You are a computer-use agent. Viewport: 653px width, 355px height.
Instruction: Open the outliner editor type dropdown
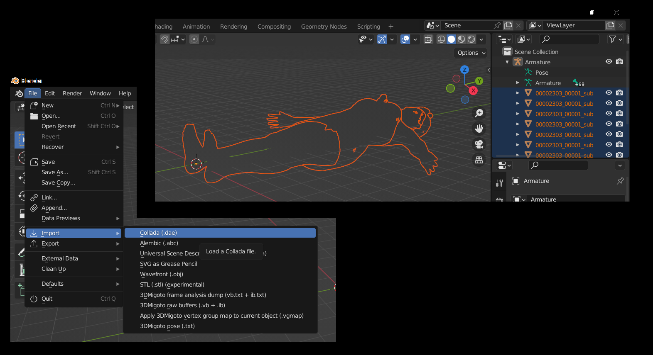[x=505, y=39]
